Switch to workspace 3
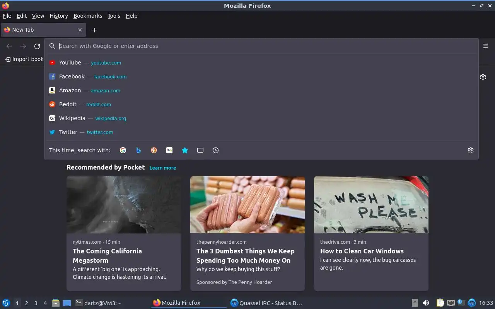 point(36,303)
